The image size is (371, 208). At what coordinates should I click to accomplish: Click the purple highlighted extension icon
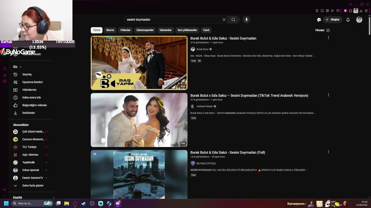(345, 11)
